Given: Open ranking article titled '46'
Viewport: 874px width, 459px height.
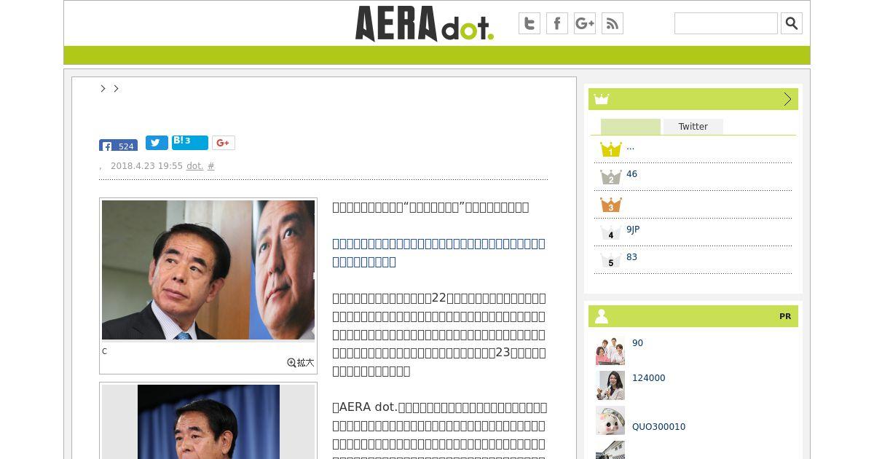Looking at the screenshot, I should (x=631, y=174).
